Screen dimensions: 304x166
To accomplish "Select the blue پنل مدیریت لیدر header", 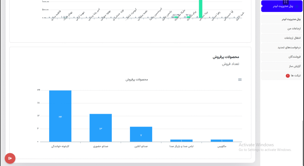I will (x=282, y=6).
